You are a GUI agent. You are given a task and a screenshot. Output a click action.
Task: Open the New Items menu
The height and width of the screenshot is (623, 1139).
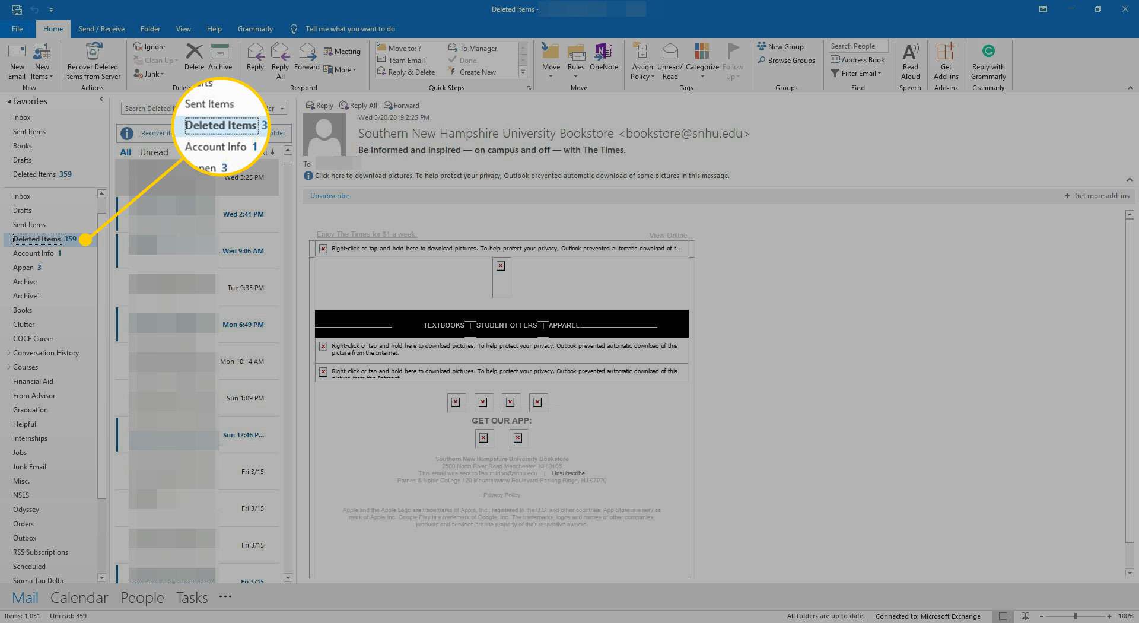click(42, 62)
